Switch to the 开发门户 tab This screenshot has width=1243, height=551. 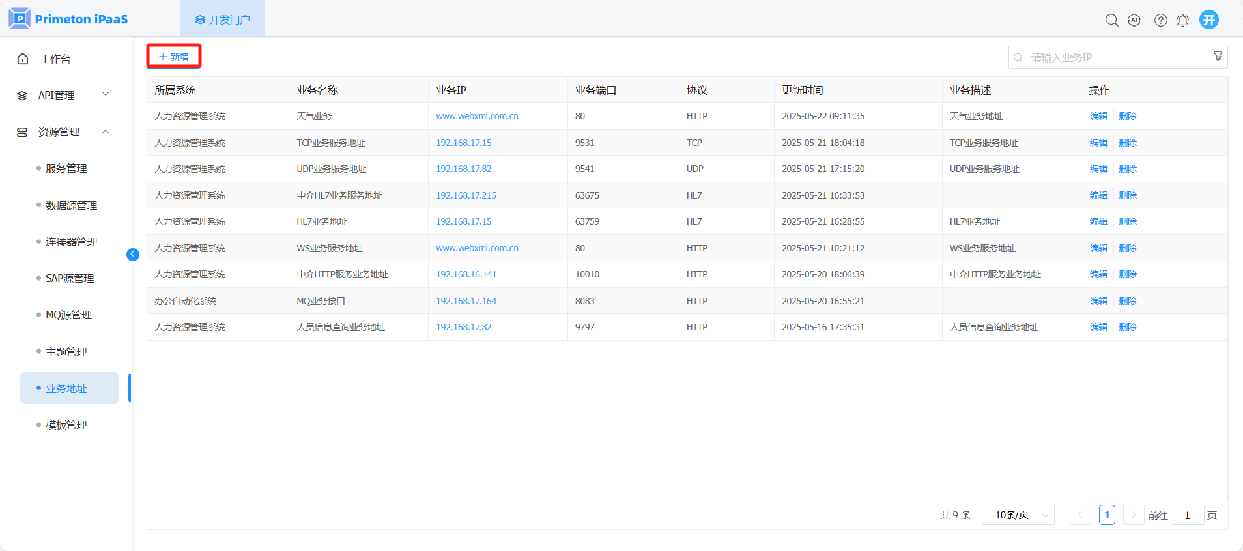click(223, 20)
